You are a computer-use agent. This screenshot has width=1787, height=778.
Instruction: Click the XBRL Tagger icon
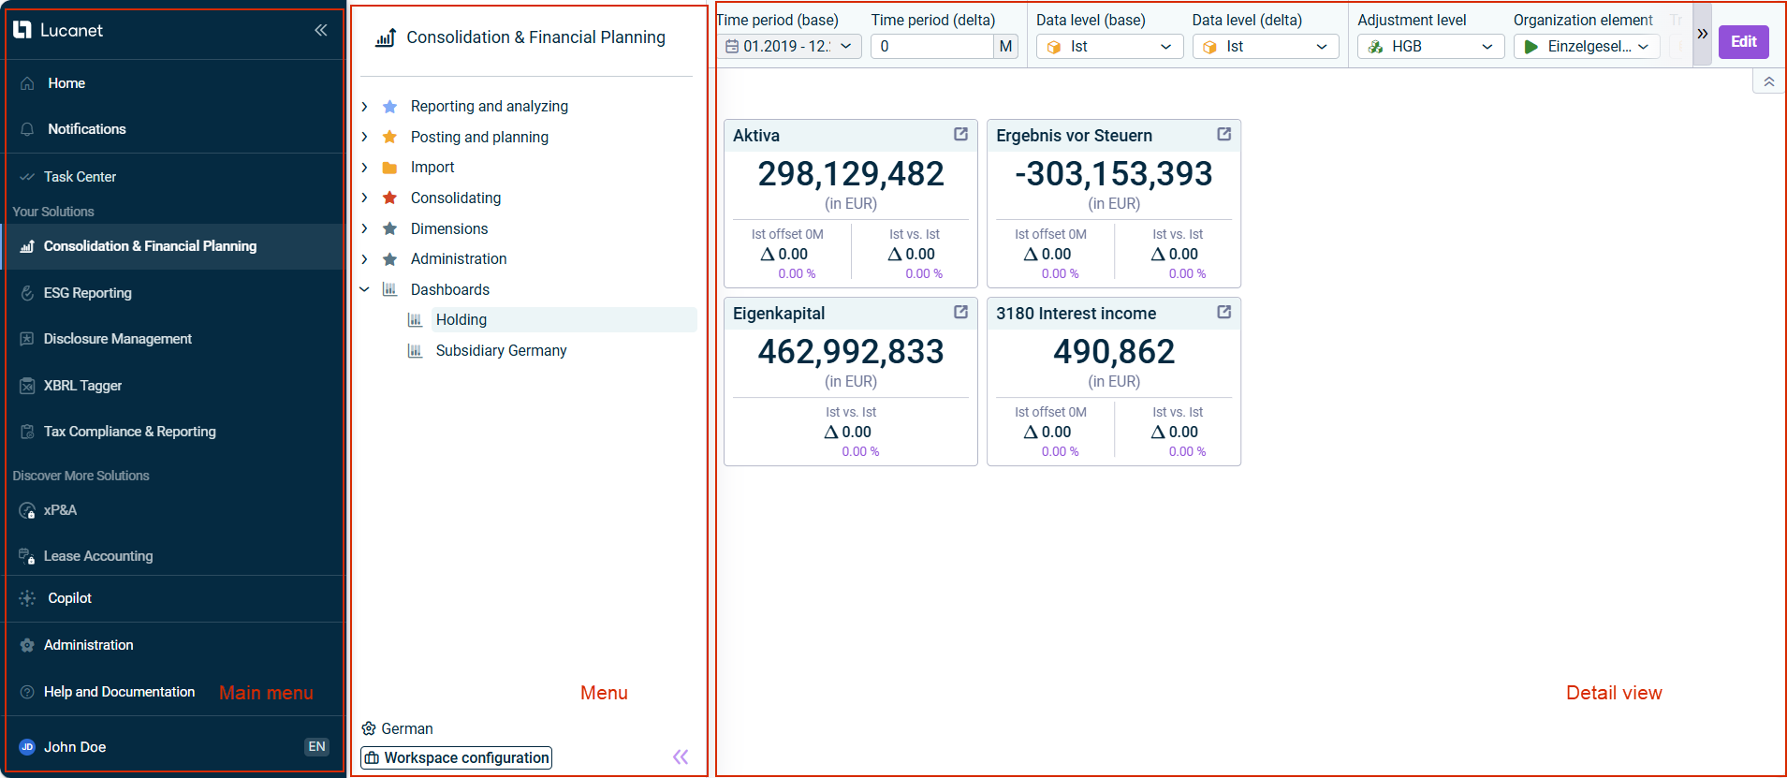(x=27, y=386)
